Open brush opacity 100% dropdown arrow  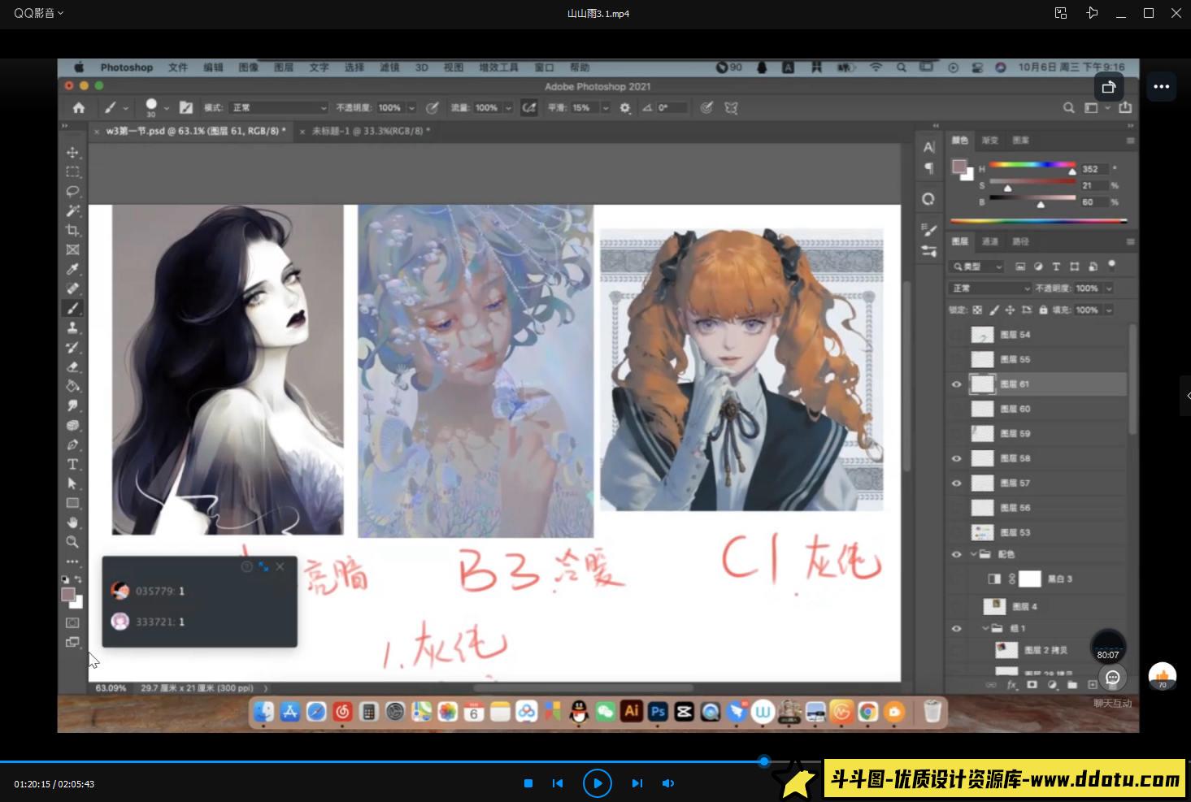click(411, 107)
